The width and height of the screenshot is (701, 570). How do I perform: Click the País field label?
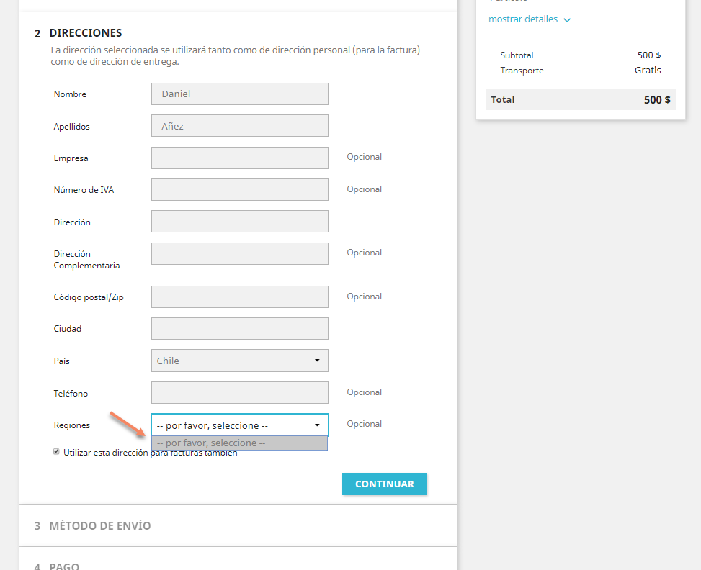[62, 361]
